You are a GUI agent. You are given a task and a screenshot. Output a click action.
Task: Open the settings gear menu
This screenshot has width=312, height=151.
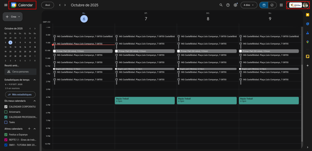pos(235,5)
